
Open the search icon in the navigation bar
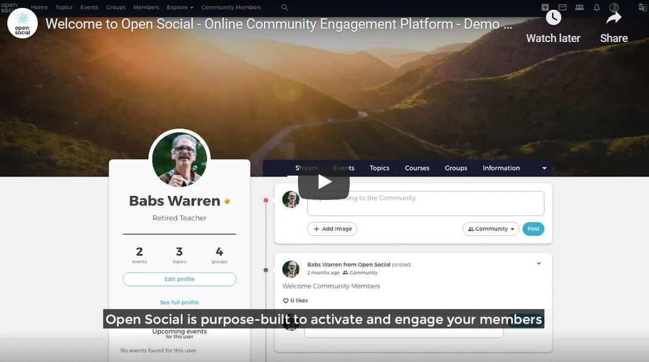click(284, 7)
